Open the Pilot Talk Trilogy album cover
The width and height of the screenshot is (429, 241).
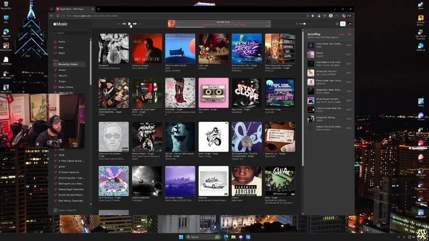point(280,93)
